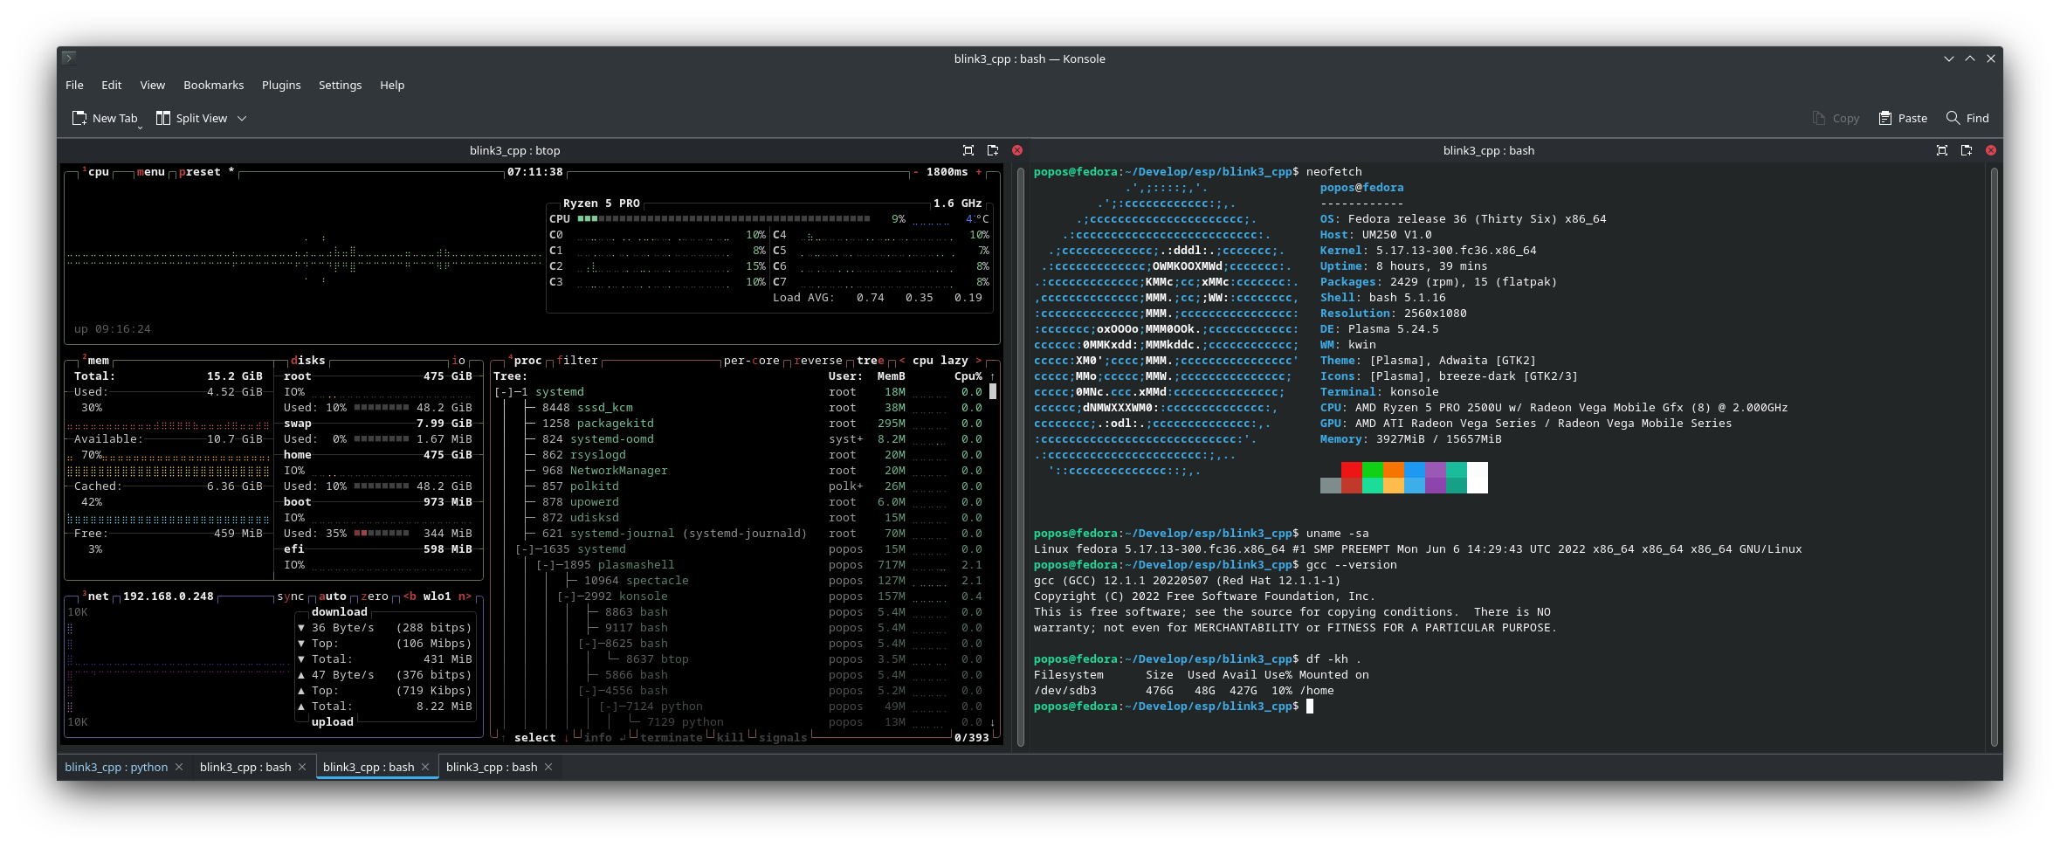
Task: Click the red color block in neofetch palette
Action: 1352,470
